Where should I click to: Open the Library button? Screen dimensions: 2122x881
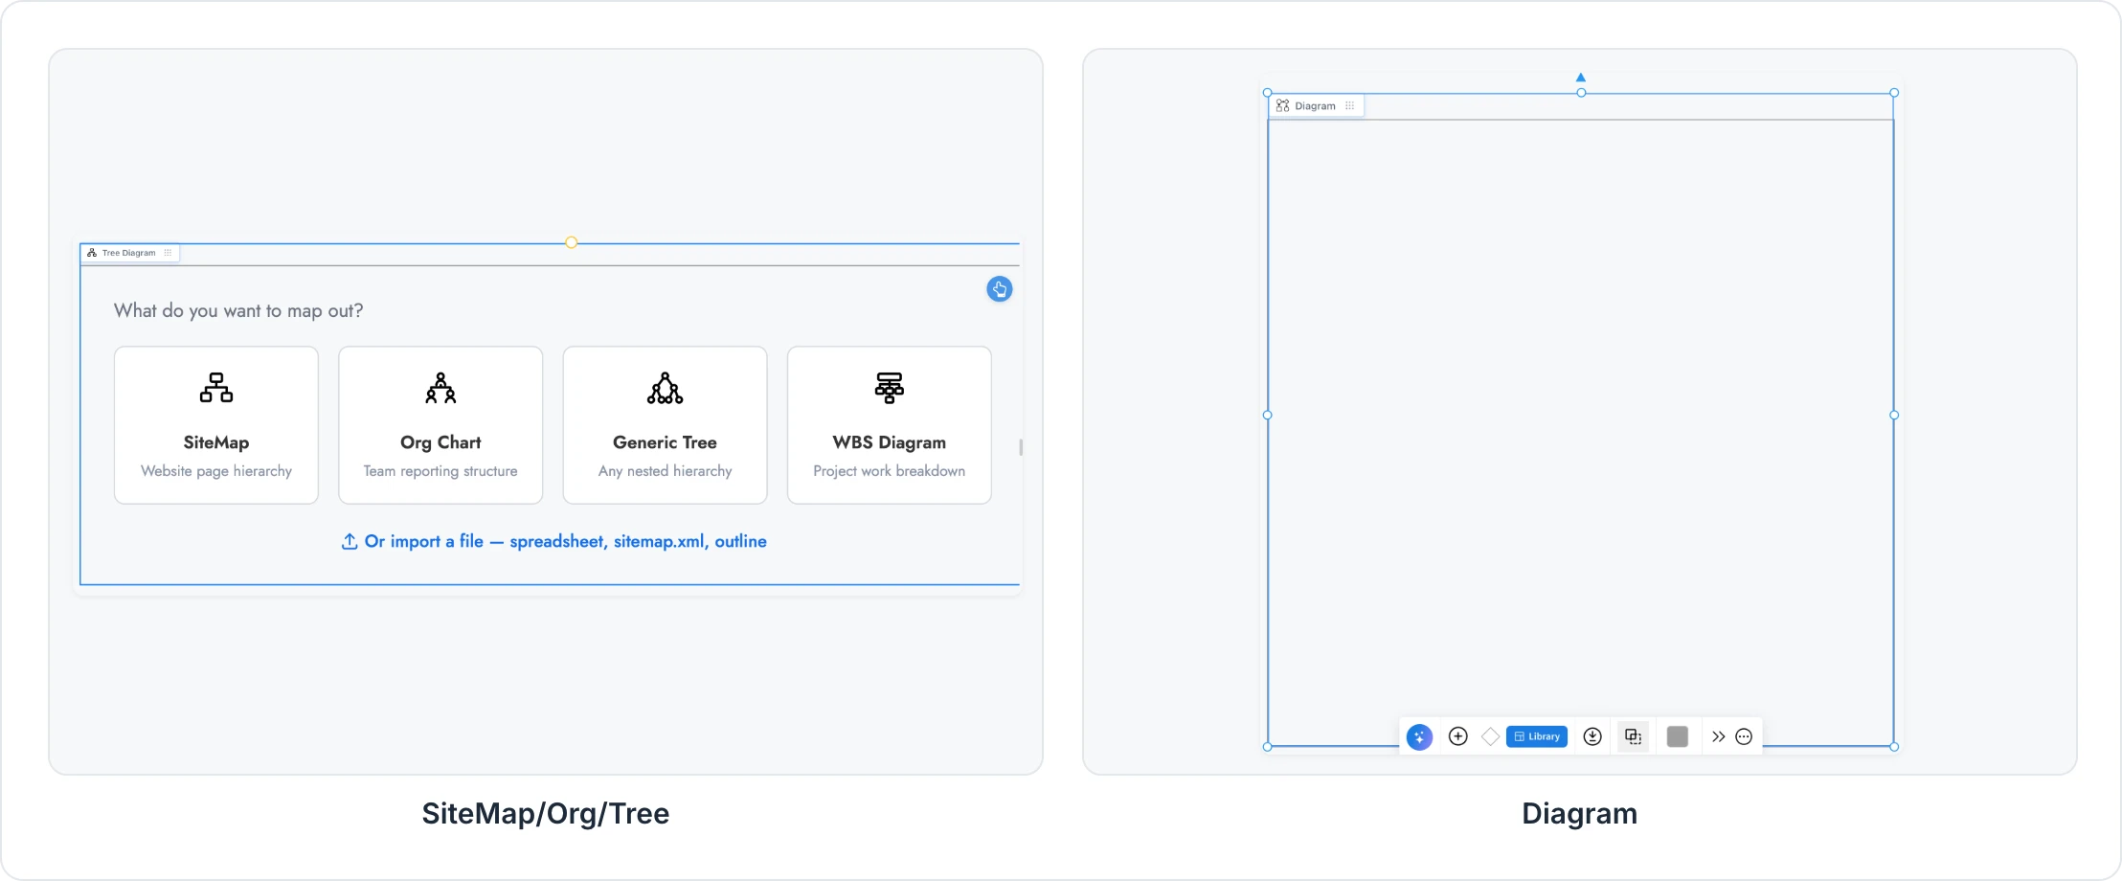click(1537, 736)
